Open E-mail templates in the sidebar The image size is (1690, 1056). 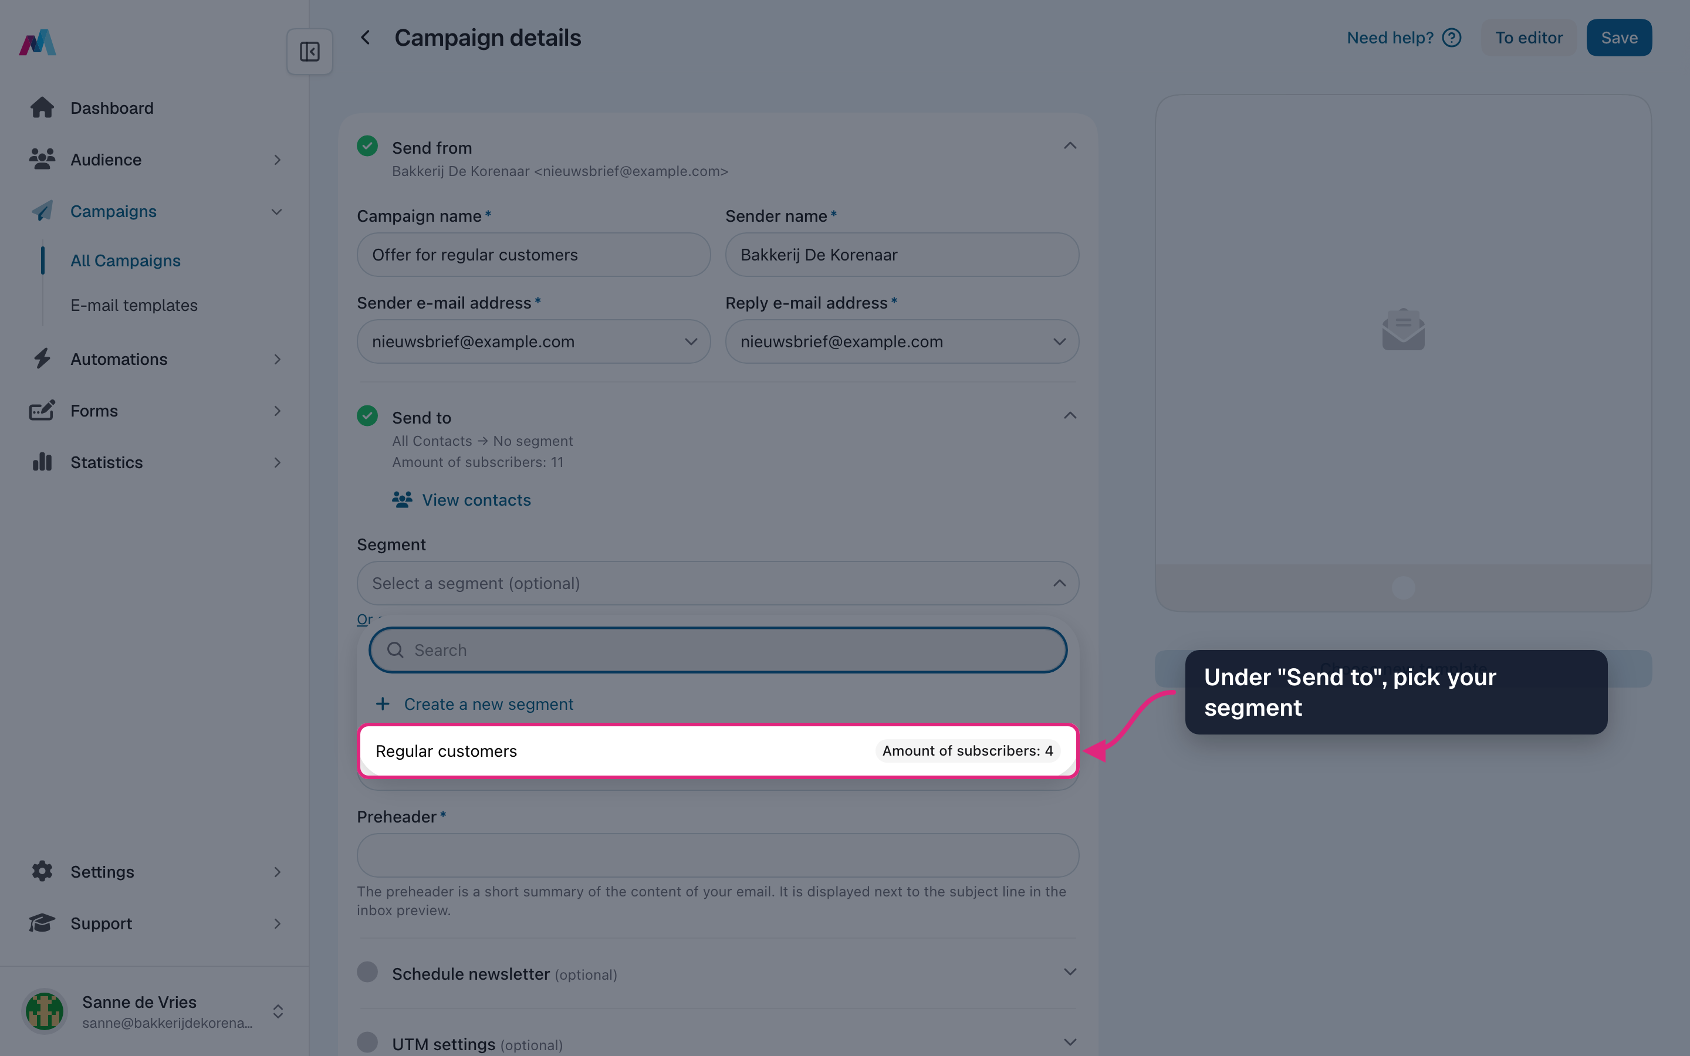click(x=134, y=305)
